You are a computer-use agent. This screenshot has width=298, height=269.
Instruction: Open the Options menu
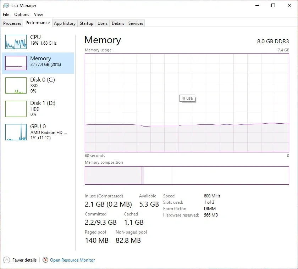pos(22,15)
